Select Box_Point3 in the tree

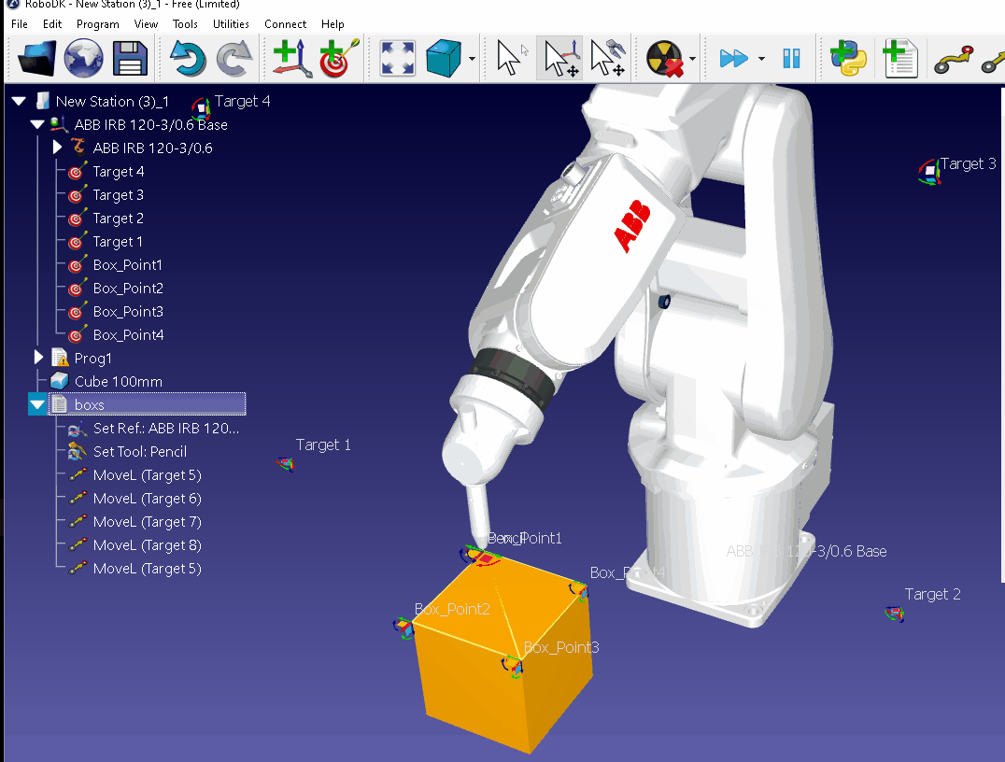pos(128,312)
